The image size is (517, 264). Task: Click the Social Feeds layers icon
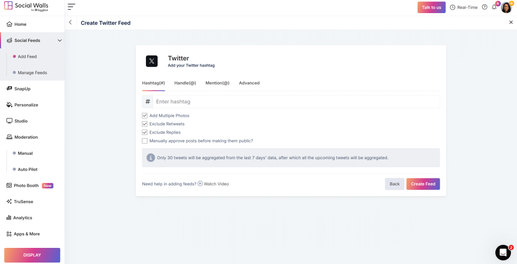click(9, 40)
